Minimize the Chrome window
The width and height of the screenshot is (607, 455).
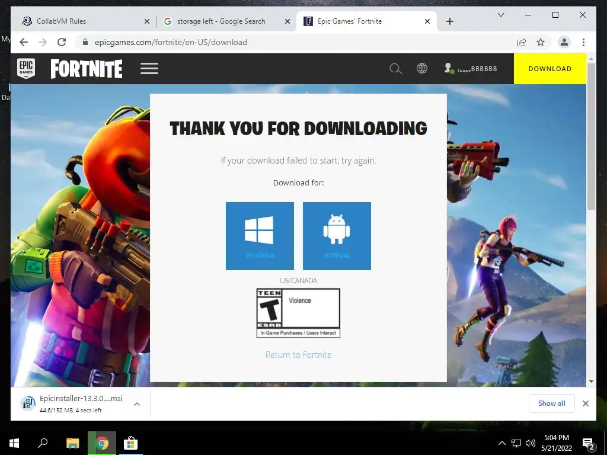(x=528, y=15)
